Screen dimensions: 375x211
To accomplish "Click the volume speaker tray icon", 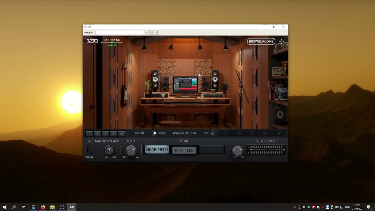I will (337, 207).
